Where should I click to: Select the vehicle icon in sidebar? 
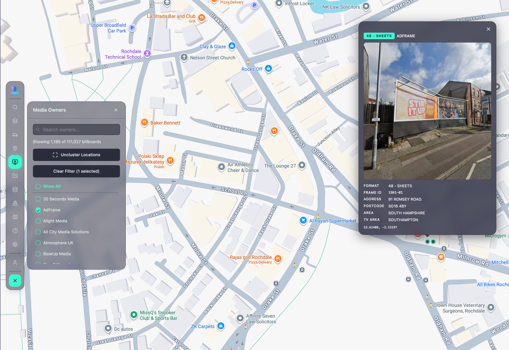(15, 135)
